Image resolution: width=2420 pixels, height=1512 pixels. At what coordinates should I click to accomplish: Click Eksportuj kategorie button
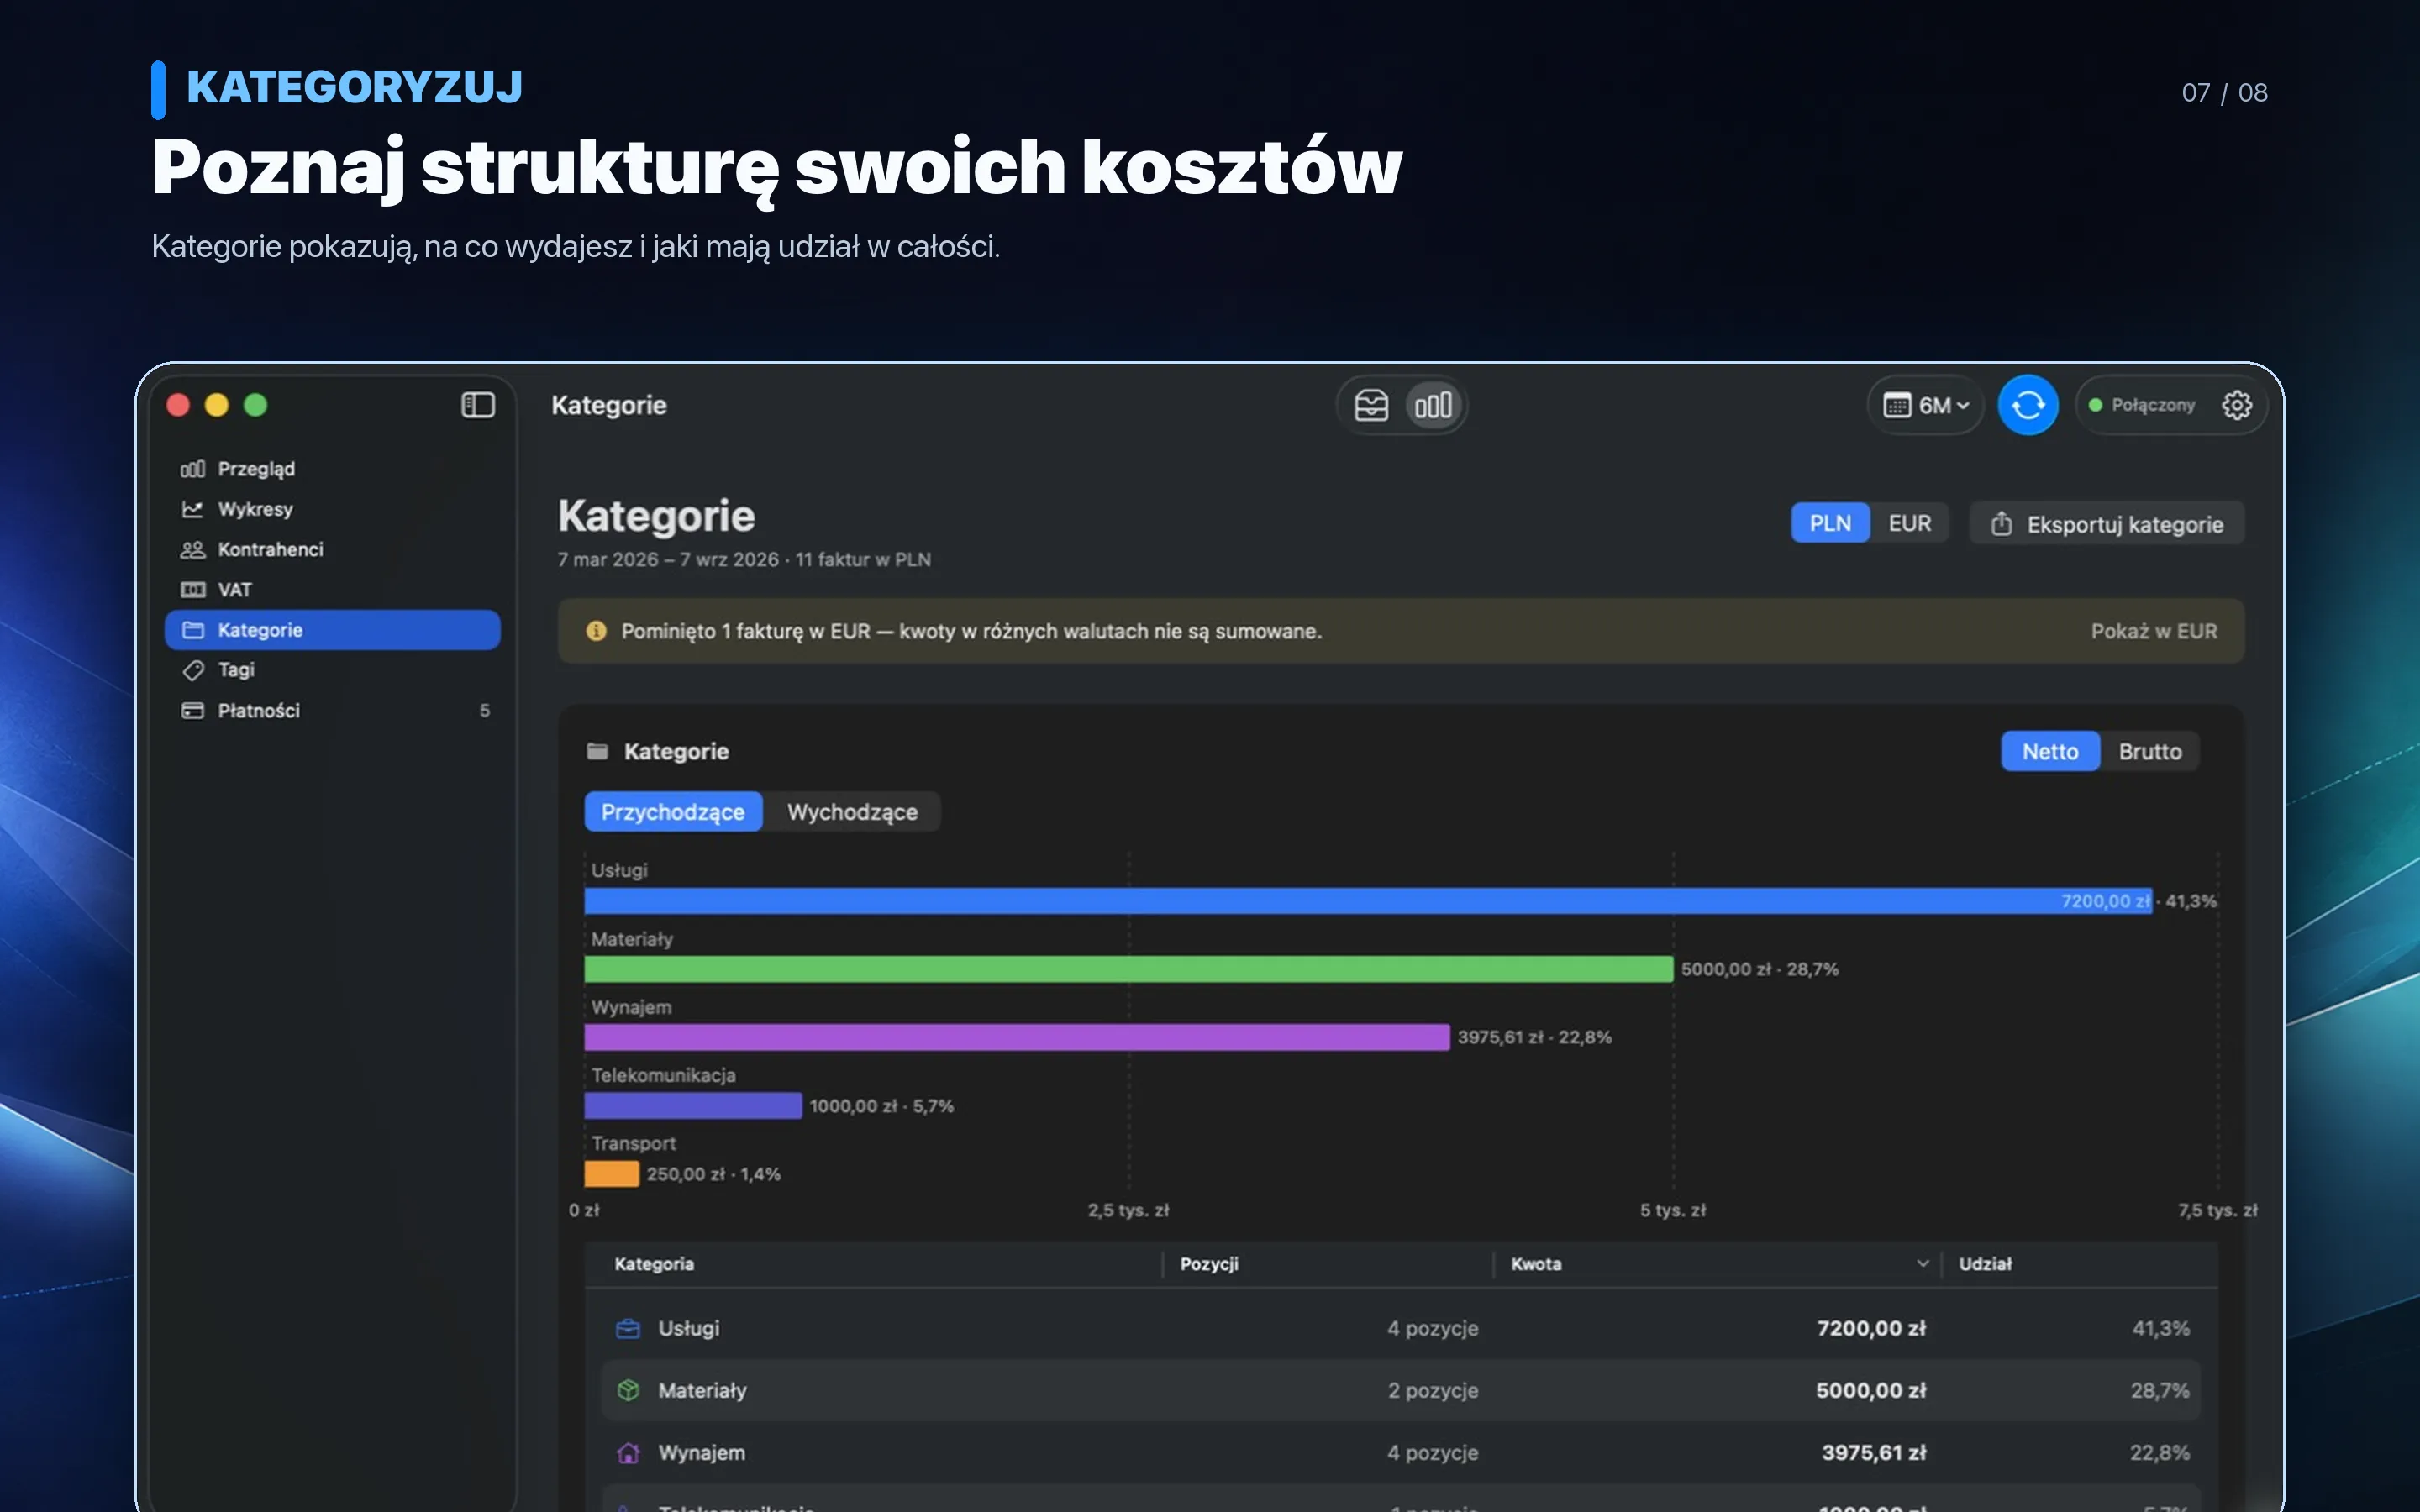[x=2107, y=524]
